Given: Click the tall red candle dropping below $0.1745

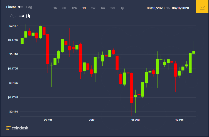Looking at the screenshot, I should coord(132,88).
